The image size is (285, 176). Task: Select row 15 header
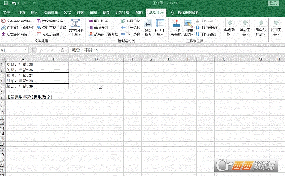point(2,139)
